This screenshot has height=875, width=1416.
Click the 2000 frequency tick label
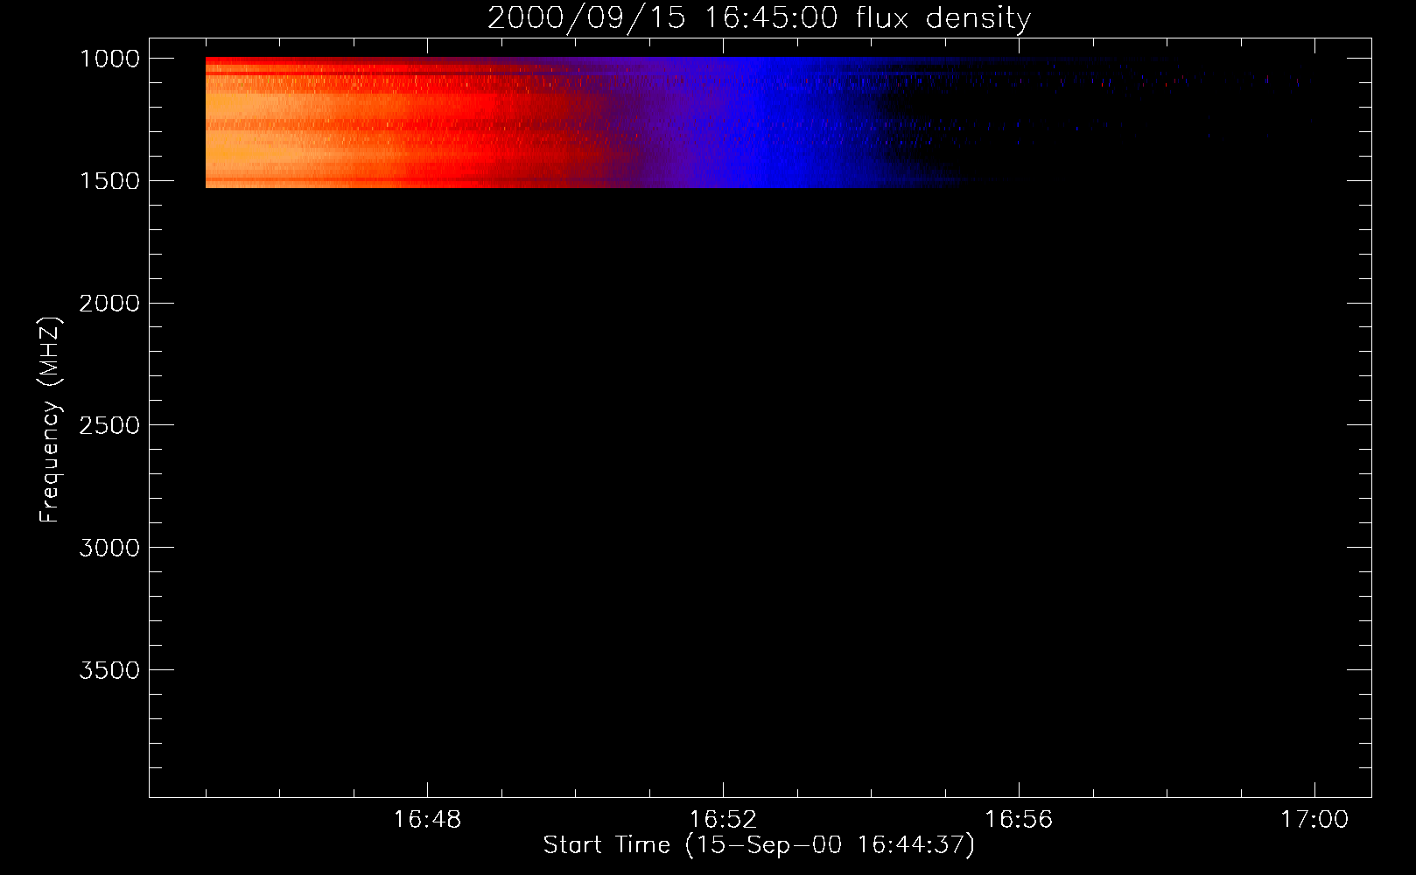coord(109,304)
